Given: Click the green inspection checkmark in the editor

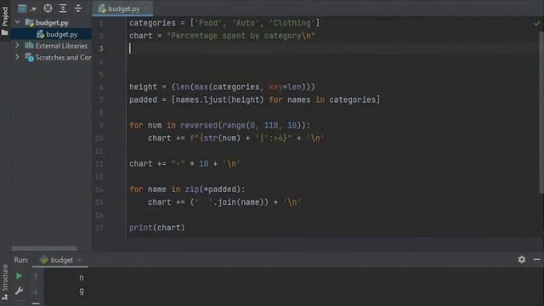Looking at the screenshot, I should [536, 24].
